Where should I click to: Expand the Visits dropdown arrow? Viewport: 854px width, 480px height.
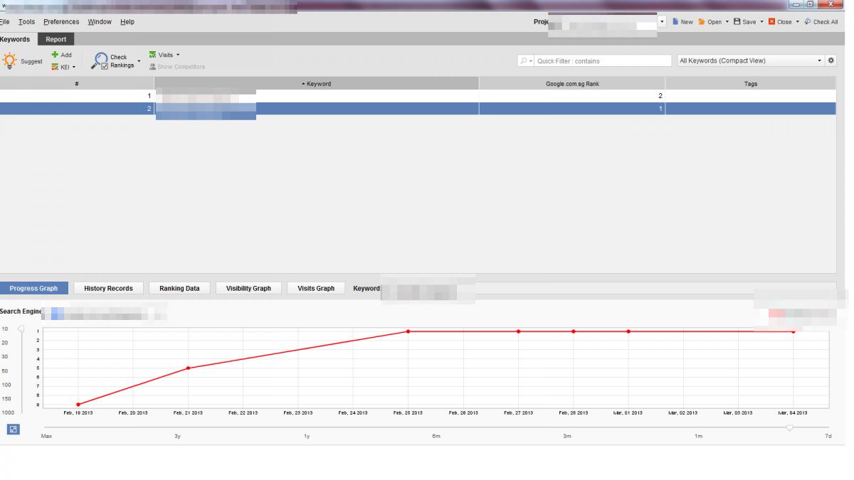pyautogui.click(x=178, y=55)
